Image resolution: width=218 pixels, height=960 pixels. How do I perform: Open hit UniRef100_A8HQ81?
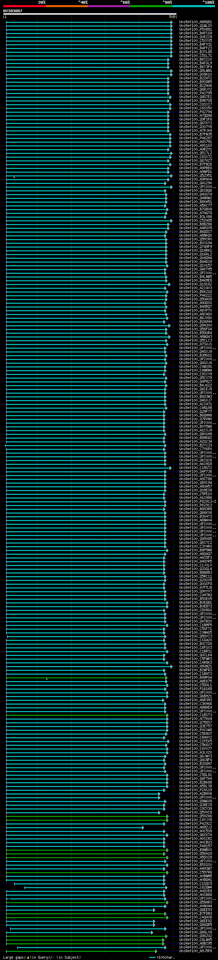coord(195,22)
